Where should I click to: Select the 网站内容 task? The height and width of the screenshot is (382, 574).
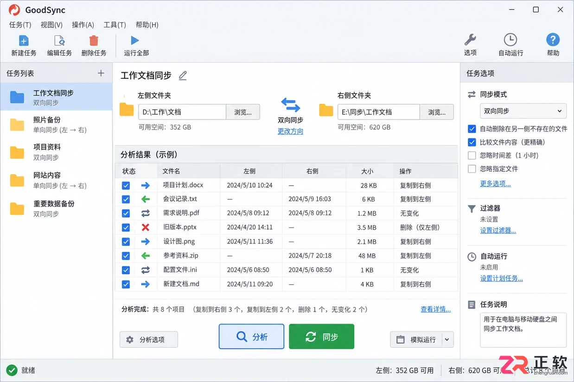pos(56,180)
